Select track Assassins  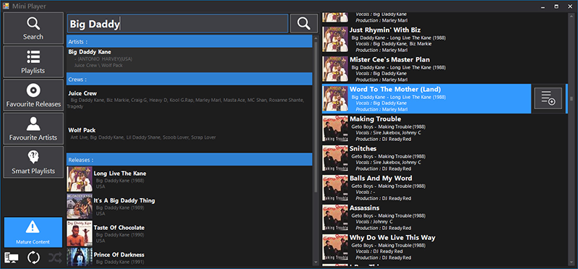click(x=444, y=217)
